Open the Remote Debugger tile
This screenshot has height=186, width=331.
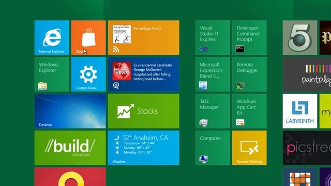pyautogui.click(x=249, y=74)
